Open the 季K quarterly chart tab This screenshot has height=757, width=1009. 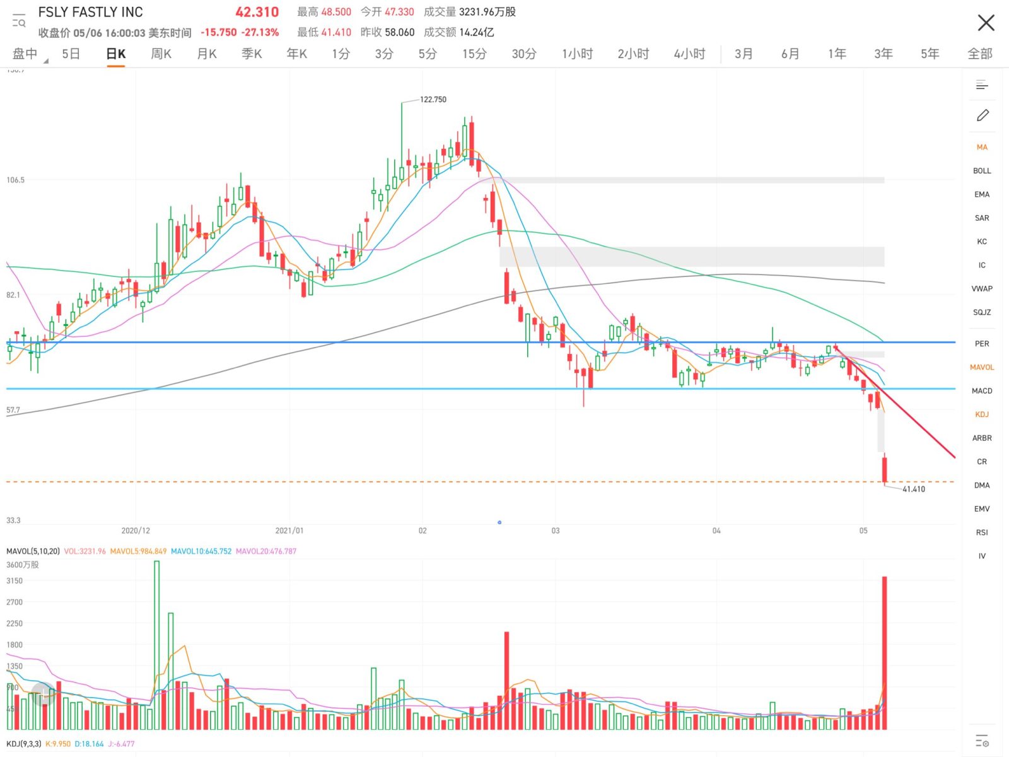[252, 54]
